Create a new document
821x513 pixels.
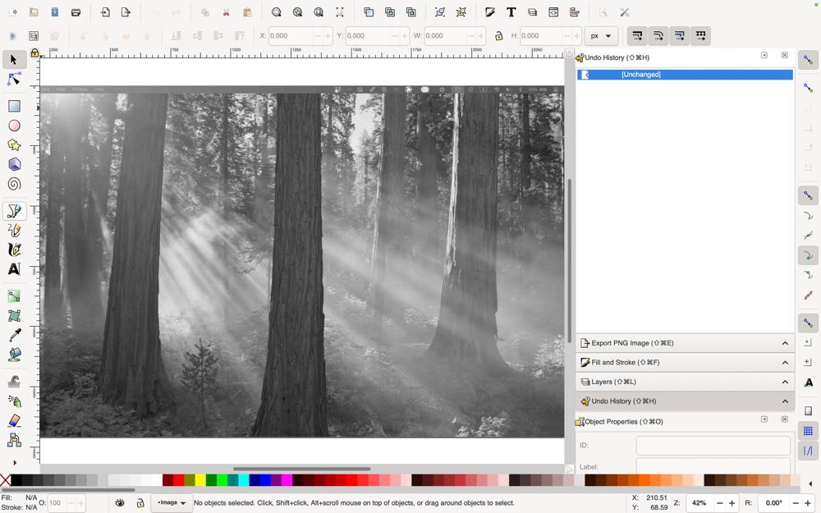pyautogui.click(x=13, y=12)
